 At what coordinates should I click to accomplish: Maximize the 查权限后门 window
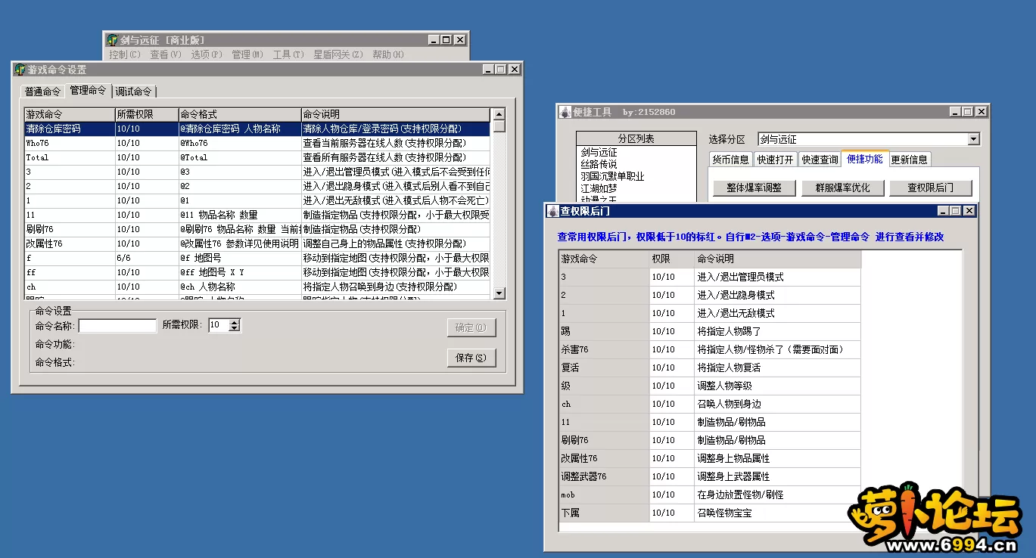957,211
